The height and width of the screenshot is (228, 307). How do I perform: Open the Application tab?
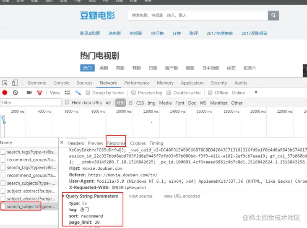coord(192,83)
